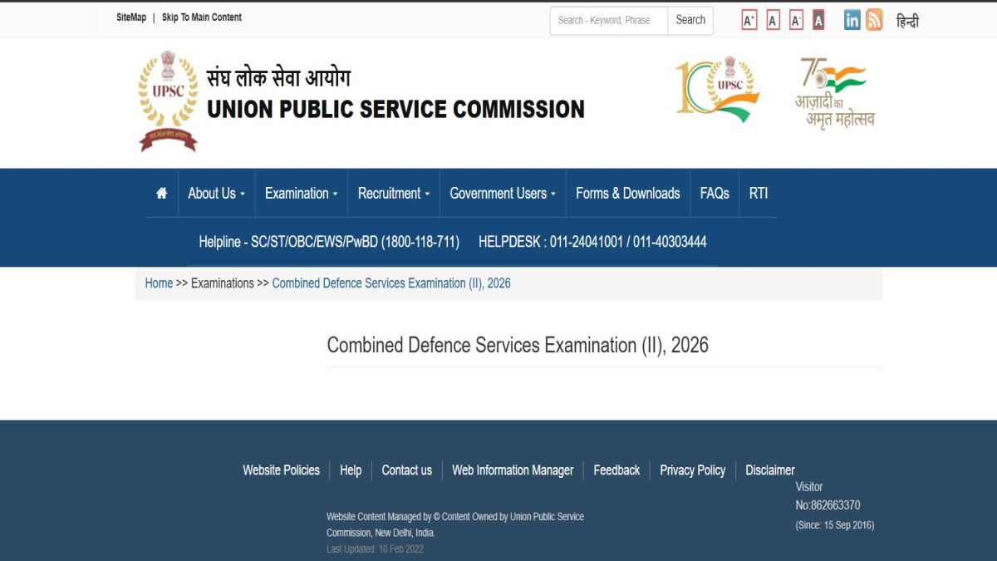997x561 pixels.
Task: Go to Home breadcrumb link
Action: coord(159,283)
